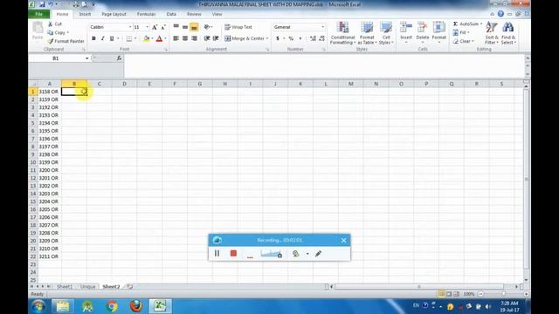Image resolution: width=559 pixels, height=314 pixels.
Task: Open Sort & Filter
Action: 492,33
